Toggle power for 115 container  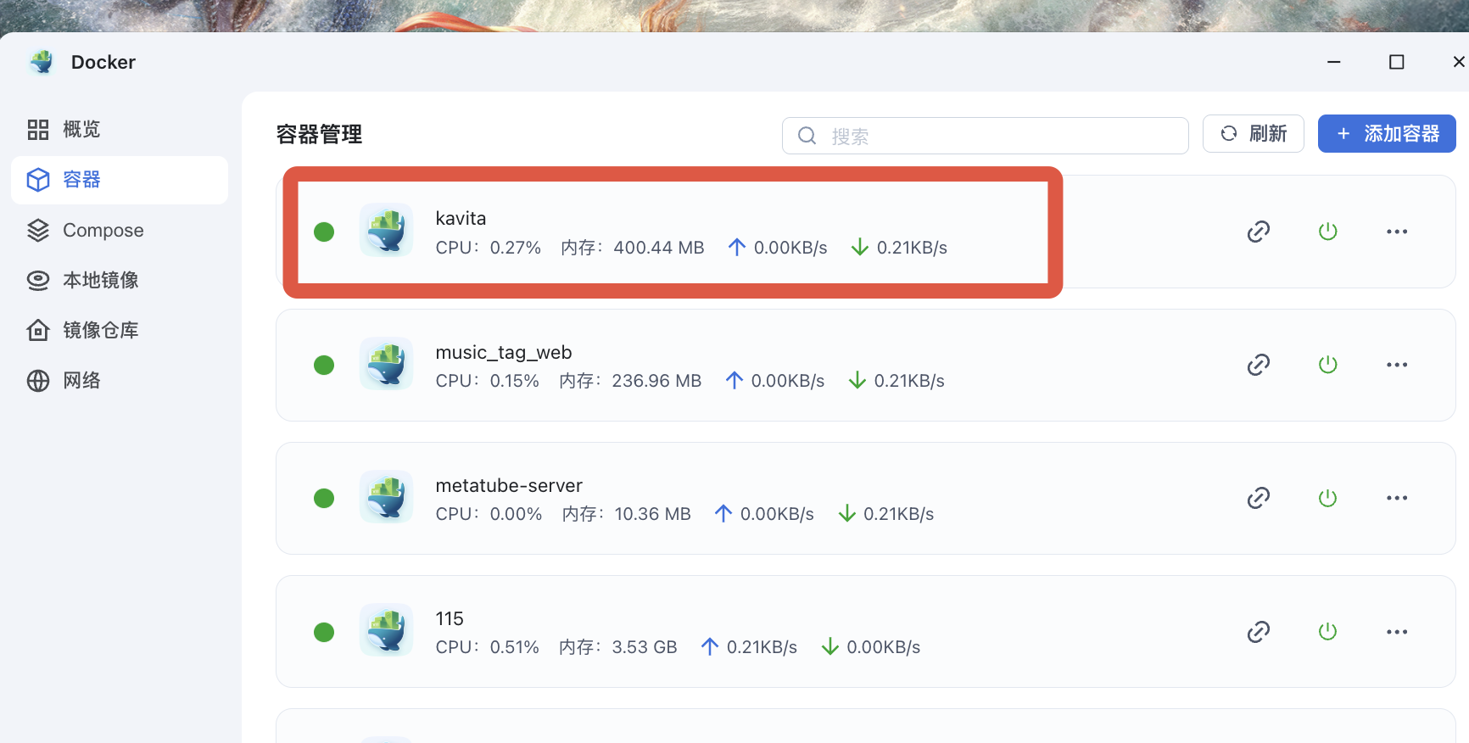click(1328, 632)
